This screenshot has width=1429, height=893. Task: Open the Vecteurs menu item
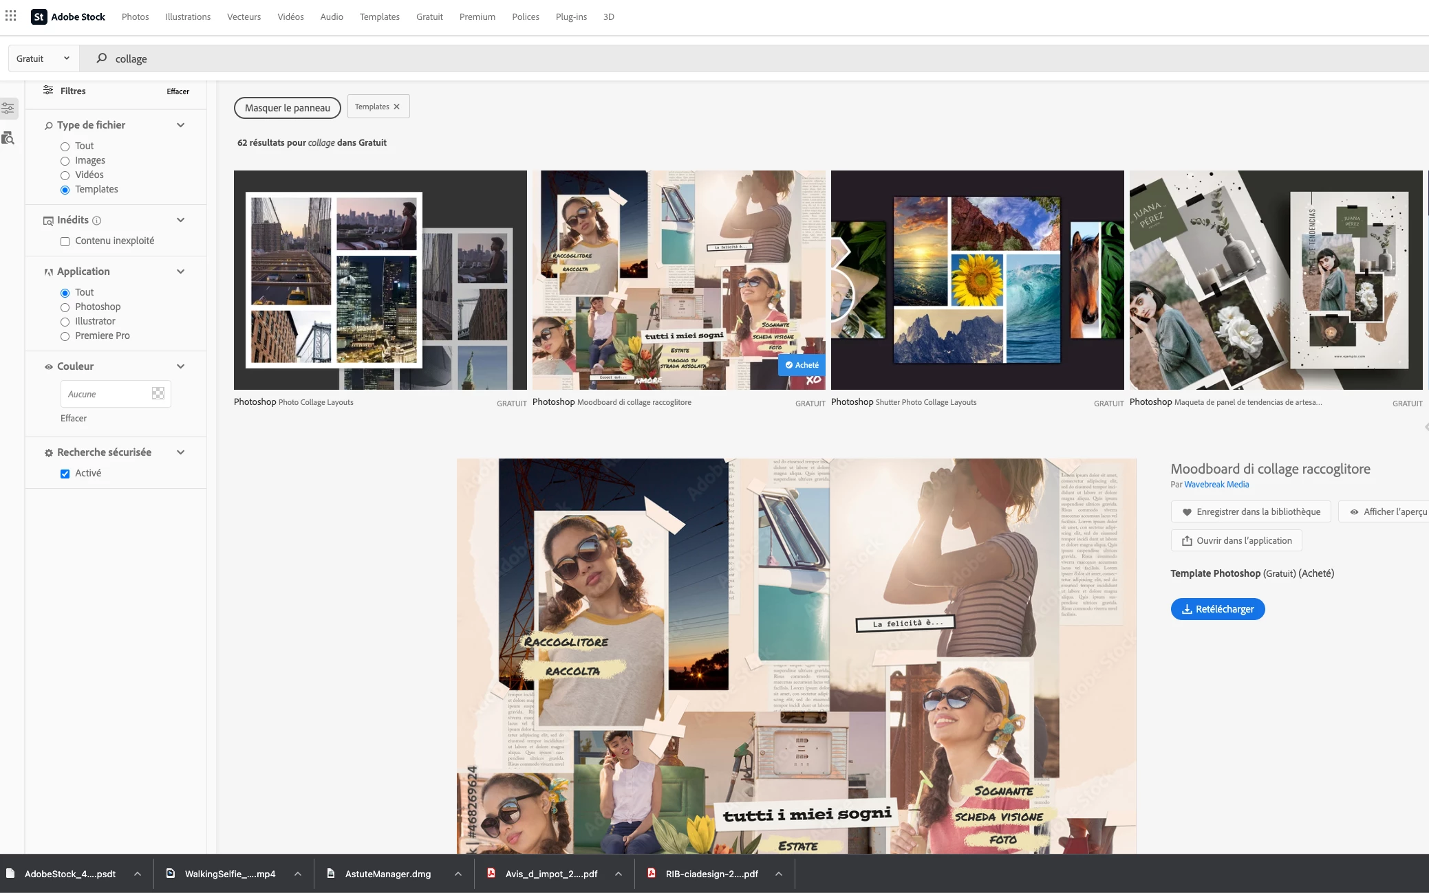click(244, 16)
